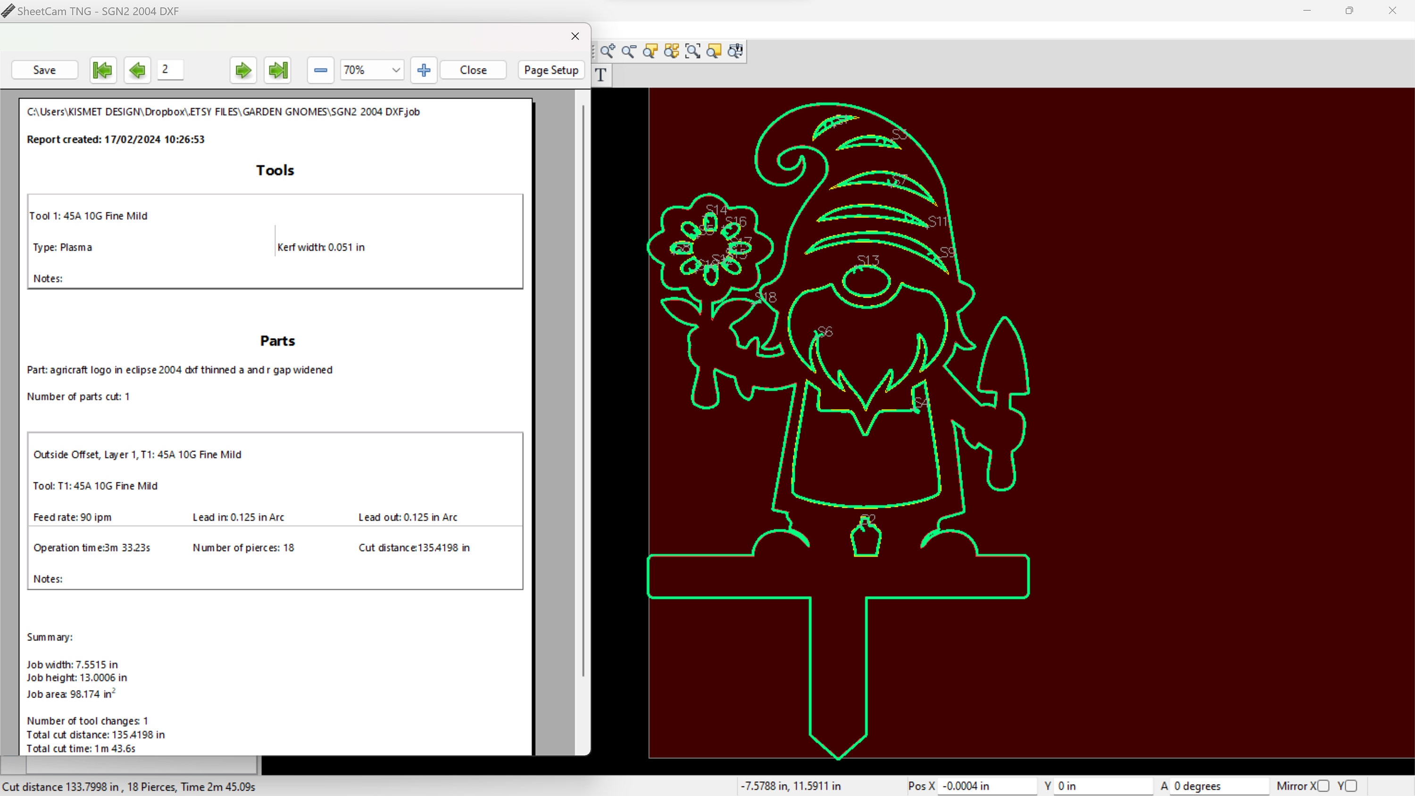
Task: Increase preview zoom with plus button
Action: click(424, 70)
